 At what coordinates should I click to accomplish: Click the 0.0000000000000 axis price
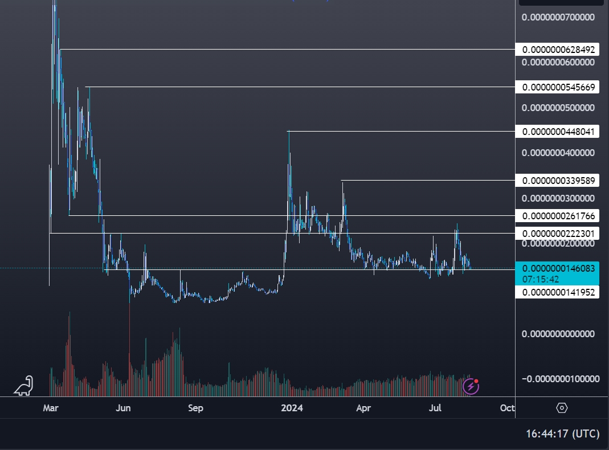[x=558, y=334]
